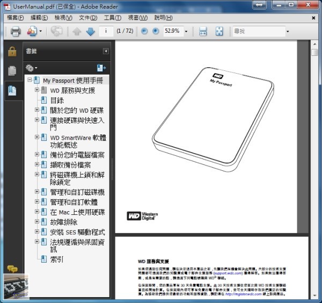Click the Fit Width scrolling icon
This screenshot has height=303, width=322.
(x=203, y=32)
